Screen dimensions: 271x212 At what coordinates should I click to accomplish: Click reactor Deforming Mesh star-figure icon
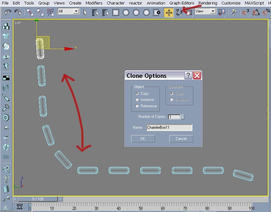click(x=6, y=66)
